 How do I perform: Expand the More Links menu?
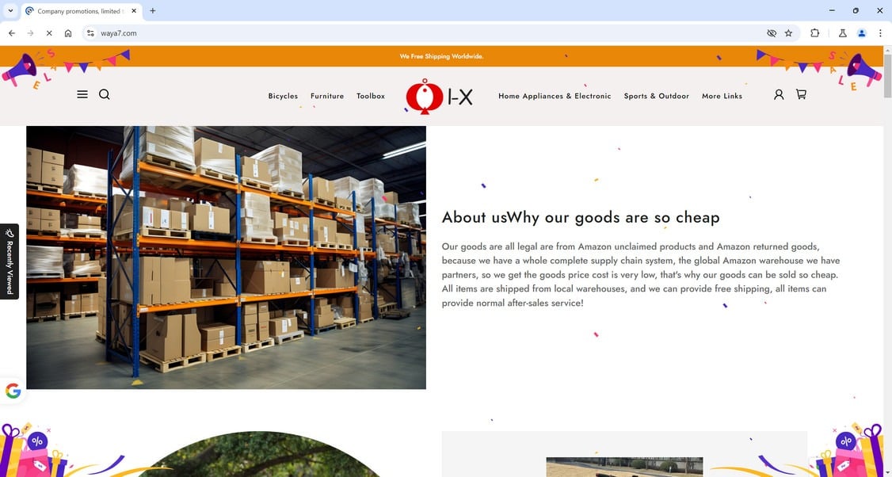coord(722,96)
